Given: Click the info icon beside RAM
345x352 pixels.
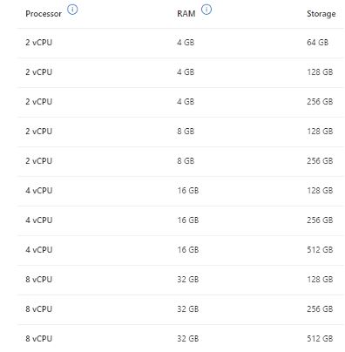Looking at the screenshot, I should coord(206,10).
